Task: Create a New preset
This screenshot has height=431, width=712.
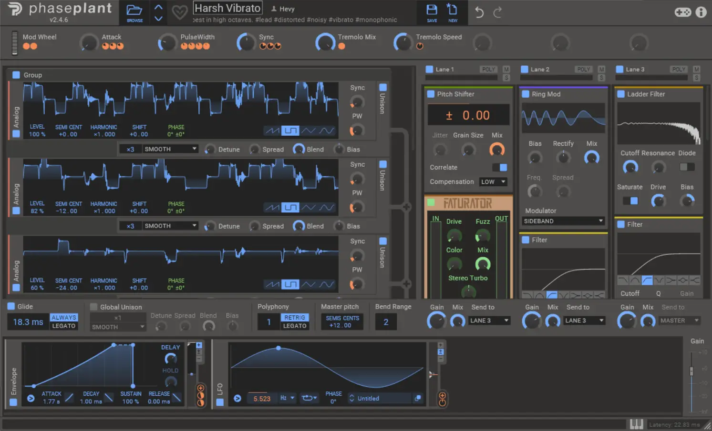Action: [x=452, y=12]
